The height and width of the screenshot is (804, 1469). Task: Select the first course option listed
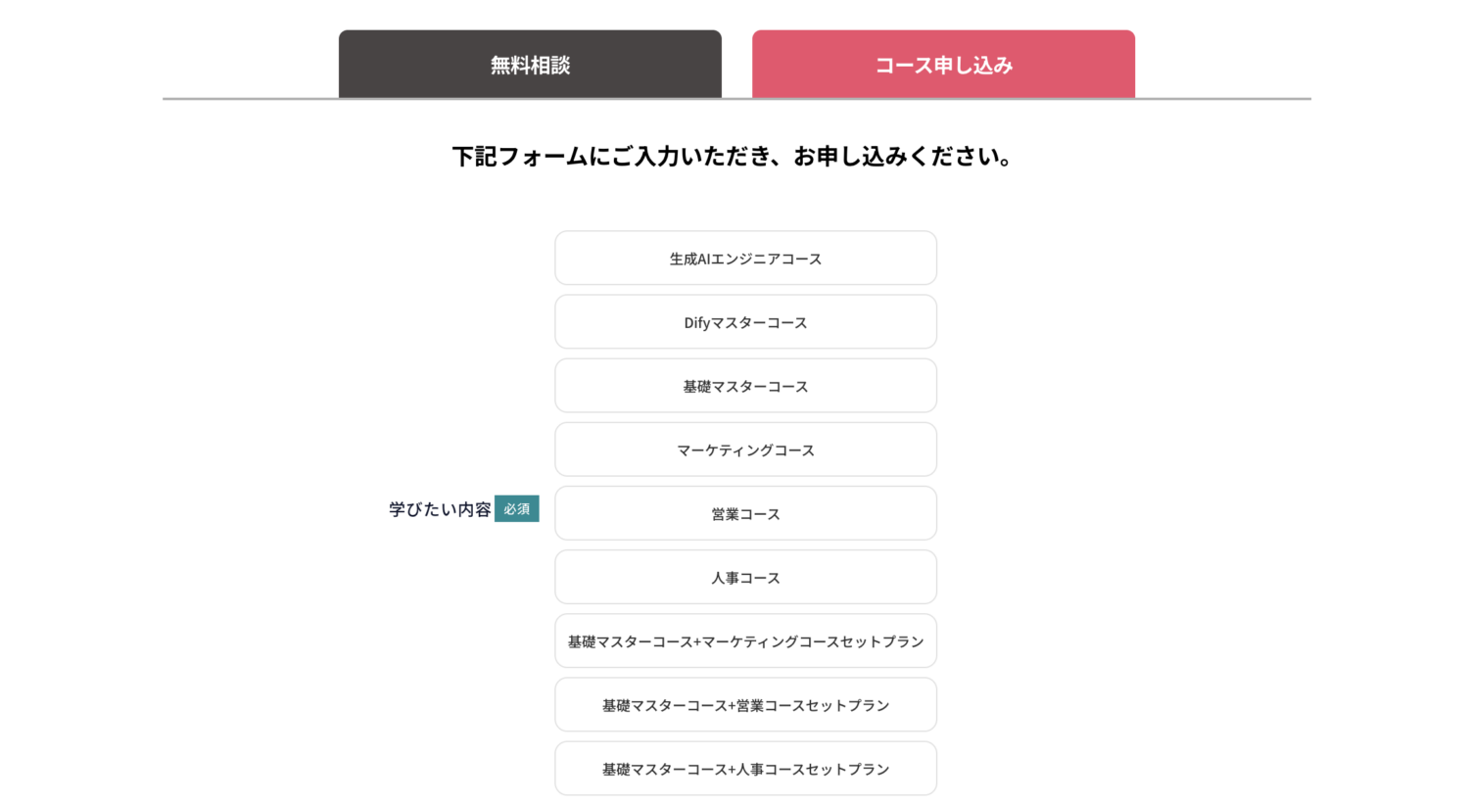click(x=745, y=258)
